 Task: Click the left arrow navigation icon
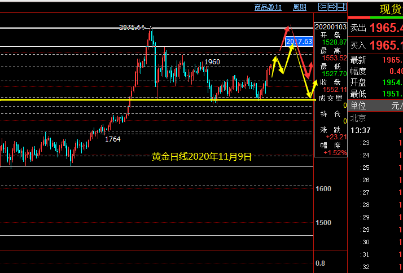click(323, 7)
